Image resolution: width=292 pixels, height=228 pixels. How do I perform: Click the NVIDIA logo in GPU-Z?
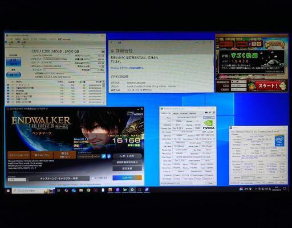[209, 125]
